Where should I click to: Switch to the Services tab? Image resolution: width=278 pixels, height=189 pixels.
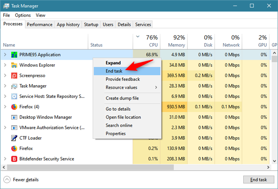[x=143, y=24]
